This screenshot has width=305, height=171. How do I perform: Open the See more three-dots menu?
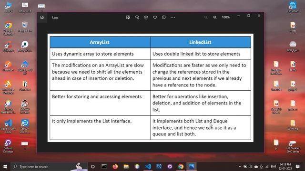(x=173, y=18)
